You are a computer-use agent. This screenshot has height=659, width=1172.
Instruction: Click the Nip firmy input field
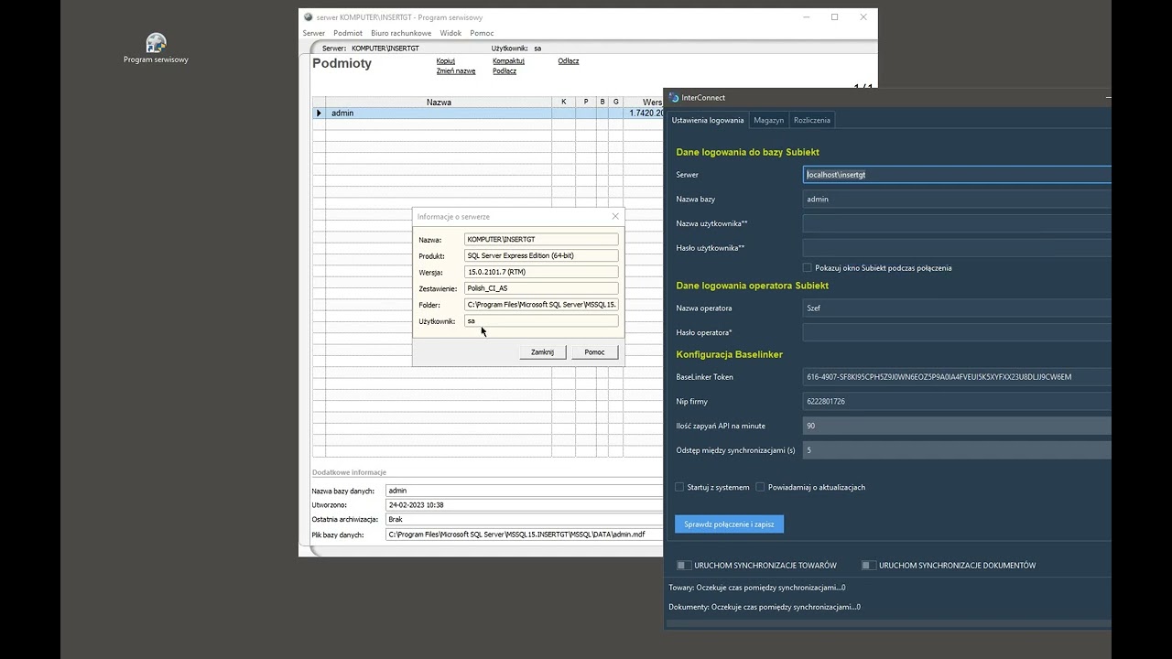point(957,401)
